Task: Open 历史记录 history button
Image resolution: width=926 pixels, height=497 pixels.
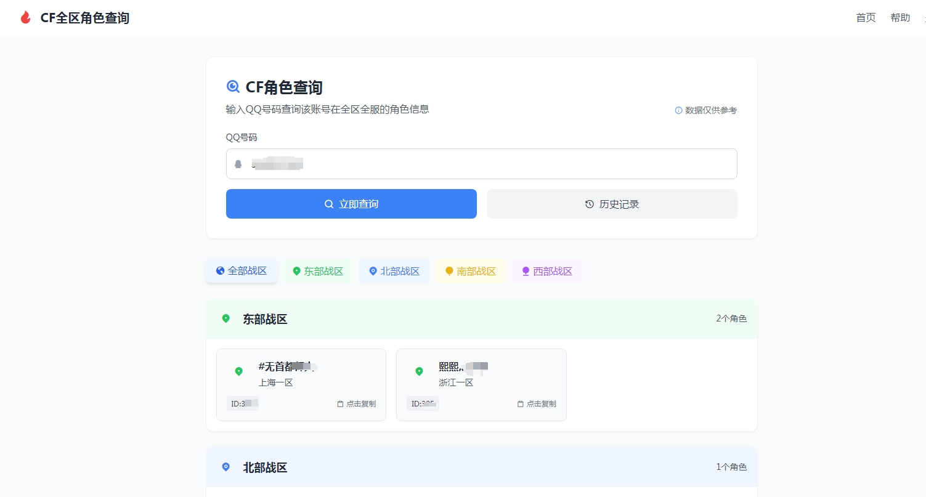Action: pyautogui.click(x=612, y=204)
